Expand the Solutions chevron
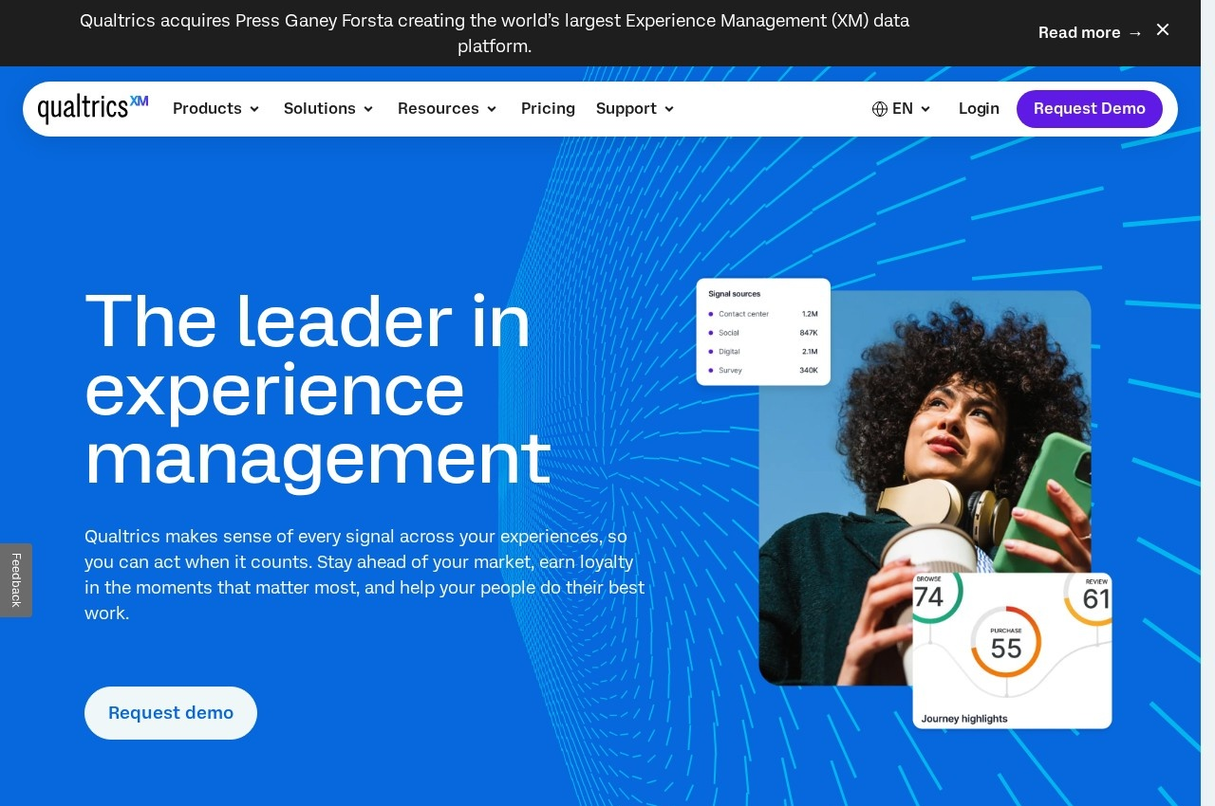Image resolution: width=1215 pixels, height=806 pixels. [368, 109]
